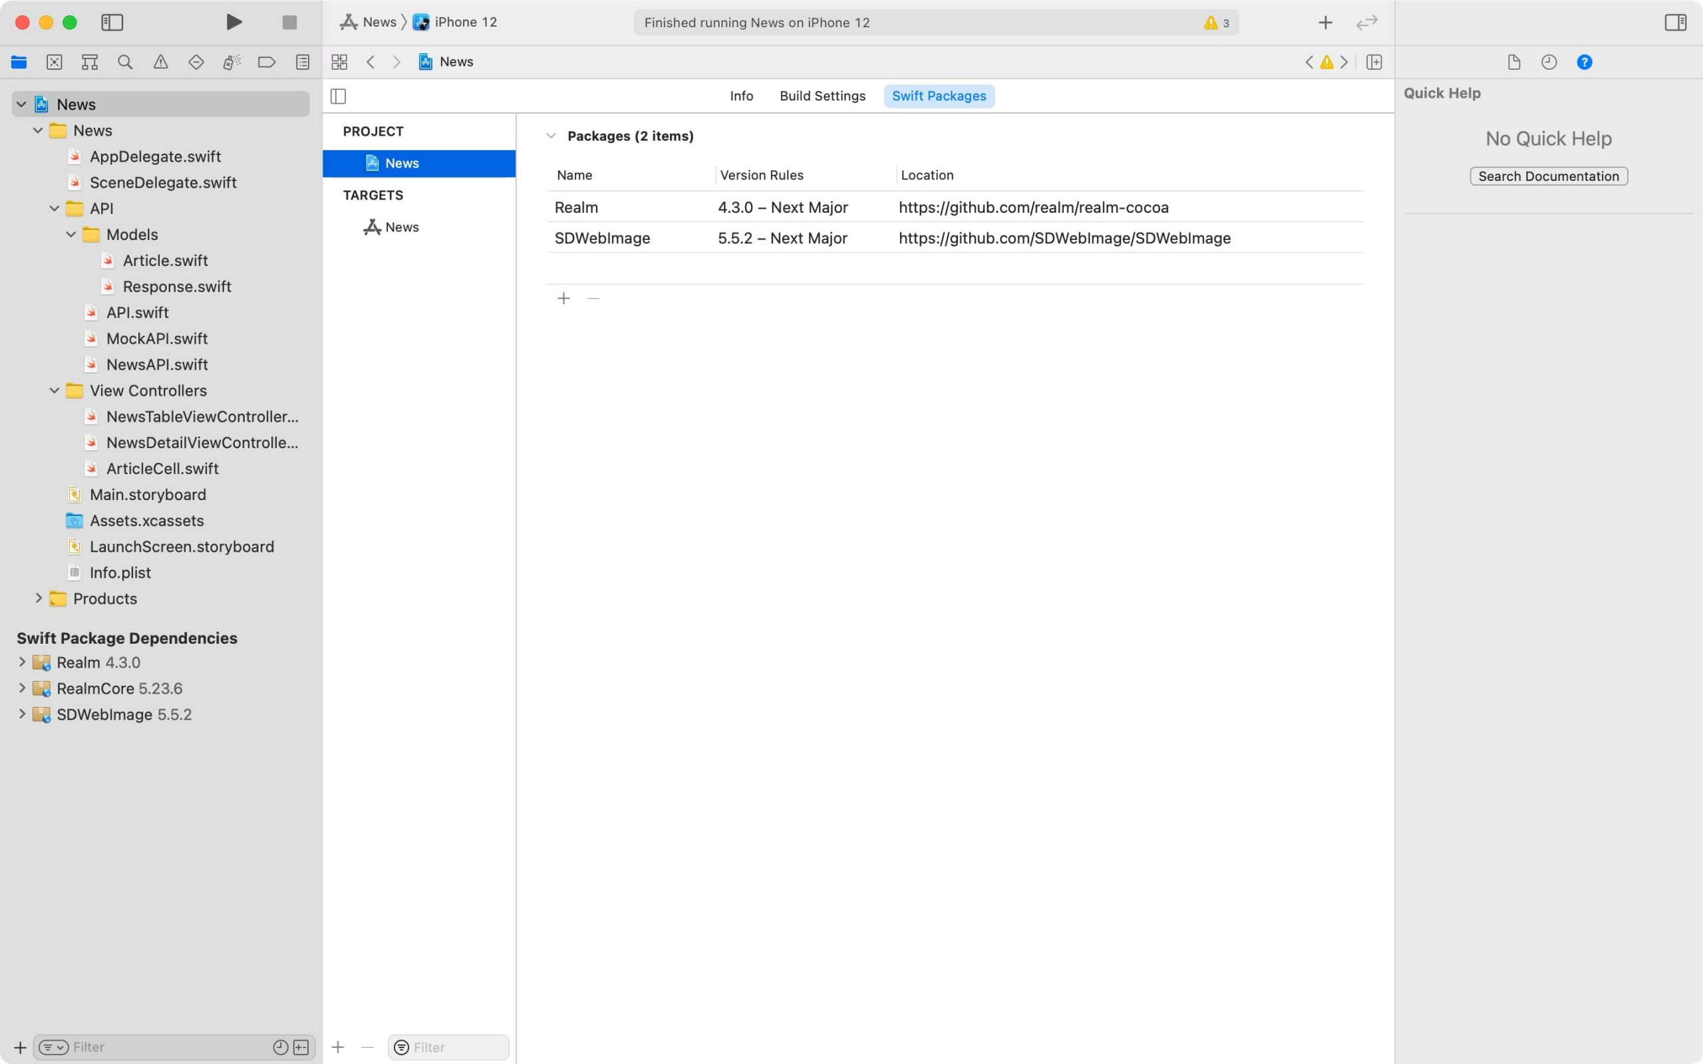The height and width of the screenshot is (1064, 1703).
Task: Open the Symbol navigator
Action: click(89, 62)
